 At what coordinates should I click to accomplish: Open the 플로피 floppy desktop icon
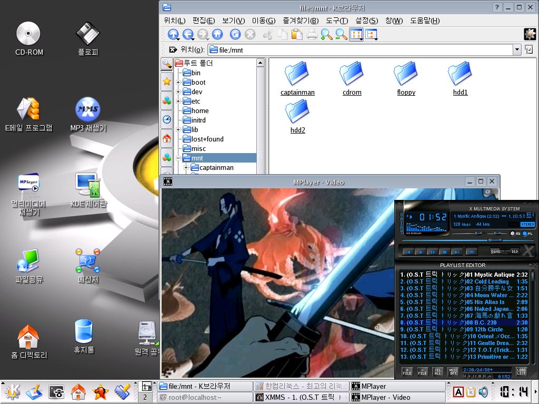88,39
